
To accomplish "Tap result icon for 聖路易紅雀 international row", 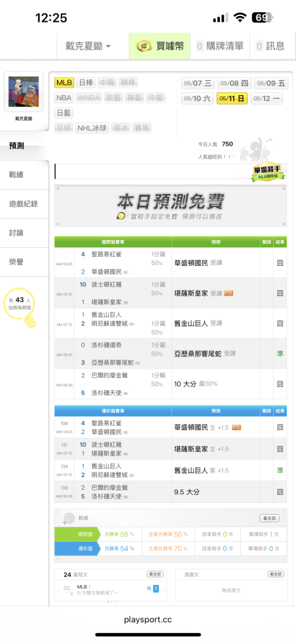I will pos(280,263).
